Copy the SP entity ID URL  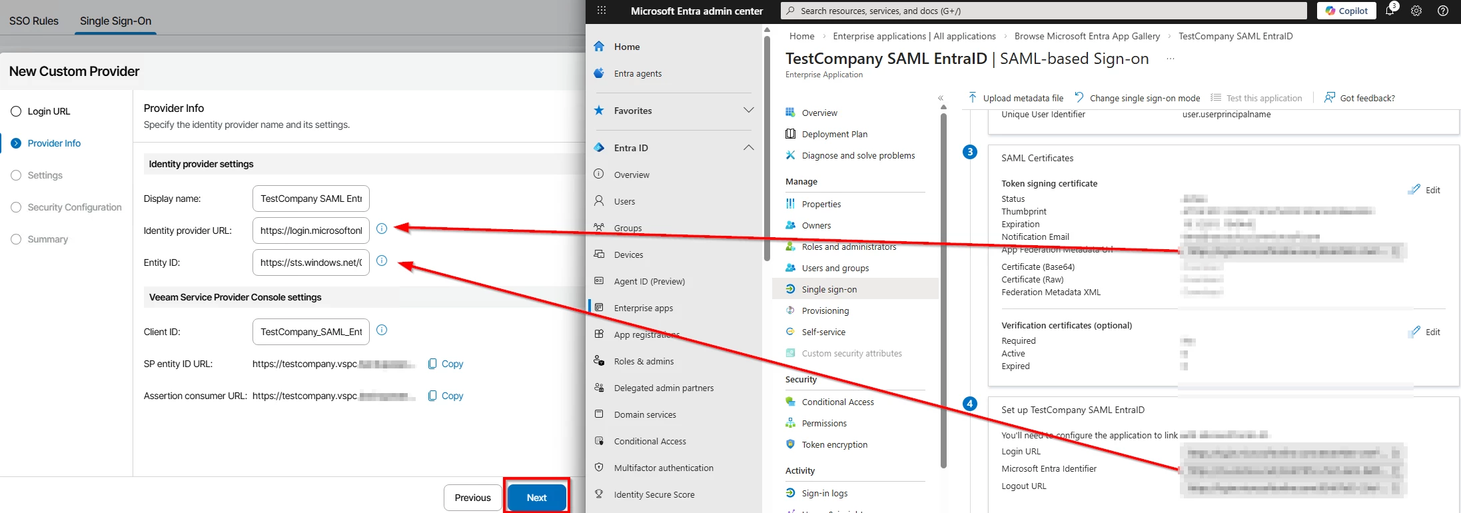click(446, 364)
